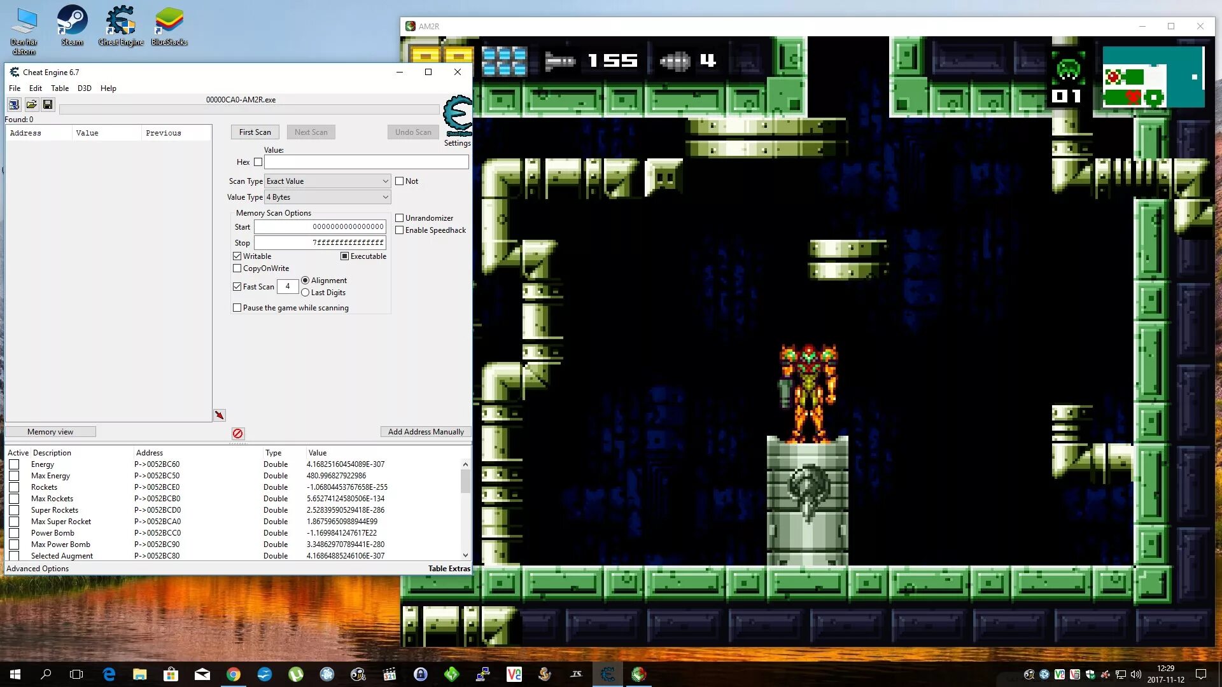Click the open process icon

14,104
